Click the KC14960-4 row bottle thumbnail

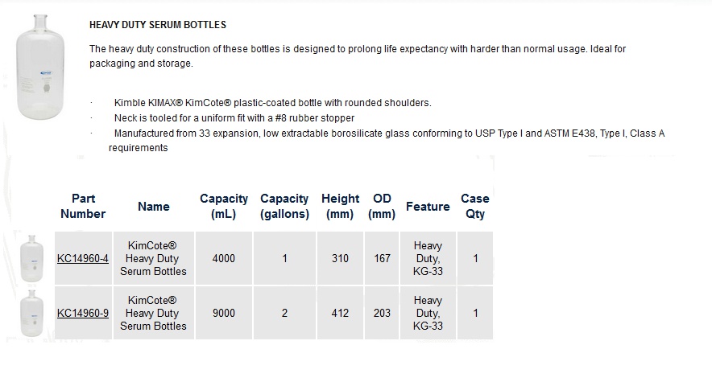tap(31, 259)
